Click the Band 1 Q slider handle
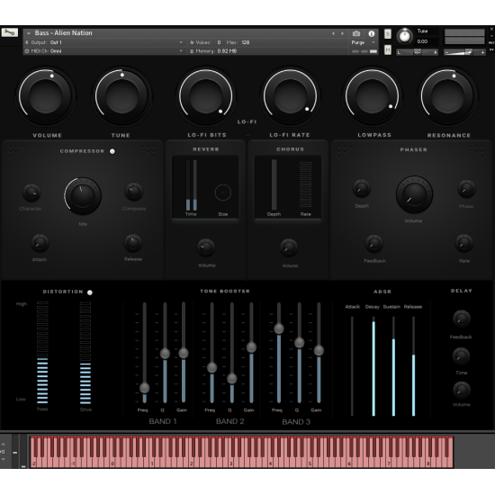This screenshot has height=495, width=495. [165, 354]
